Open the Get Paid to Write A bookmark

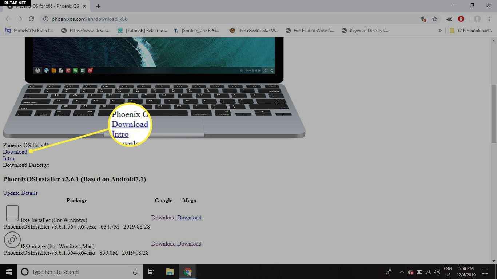(x=310, y=31)
